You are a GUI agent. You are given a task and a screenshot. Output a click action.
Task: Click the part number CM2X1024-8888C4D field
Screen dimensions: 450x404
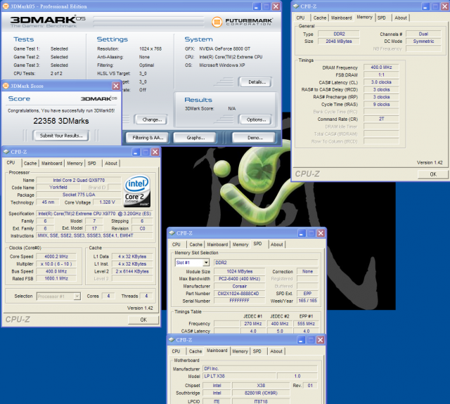pyautogui.click(x=240, y=293)
